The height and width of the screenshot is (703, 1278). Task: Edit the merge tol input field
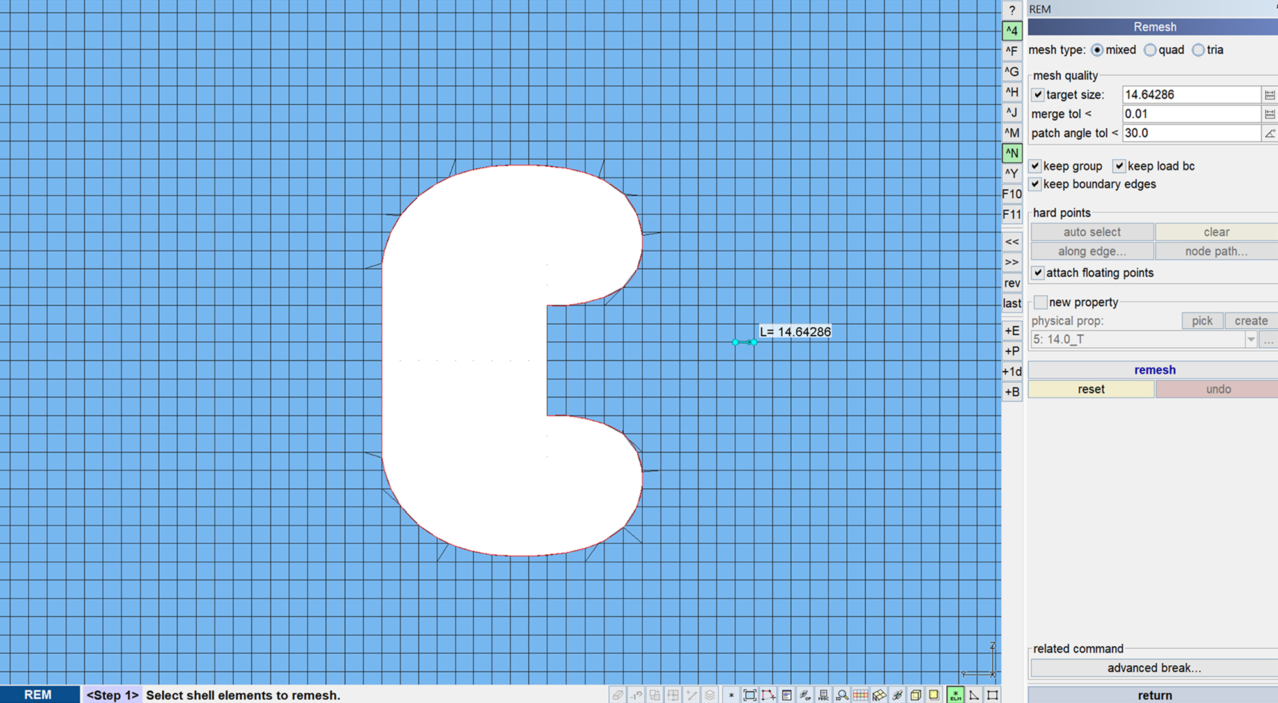(x=1189, y=114)
